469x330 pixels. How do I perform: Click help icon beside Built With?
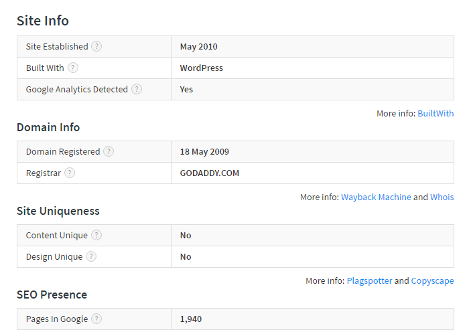(73, 68)
